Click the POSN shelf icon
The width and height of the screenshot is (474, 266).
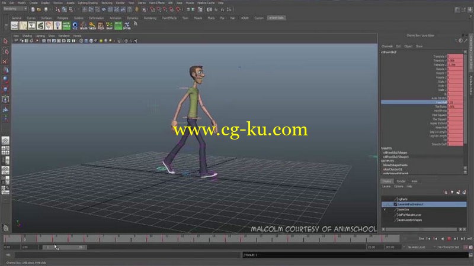coord(101,25)
